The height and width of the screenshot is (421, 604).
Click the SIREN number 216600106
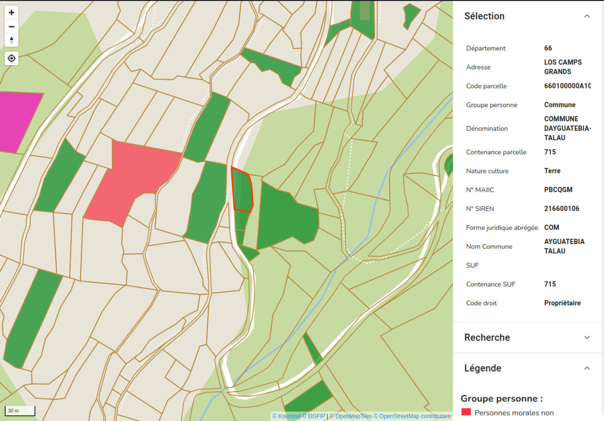click(x=561, y=209)
